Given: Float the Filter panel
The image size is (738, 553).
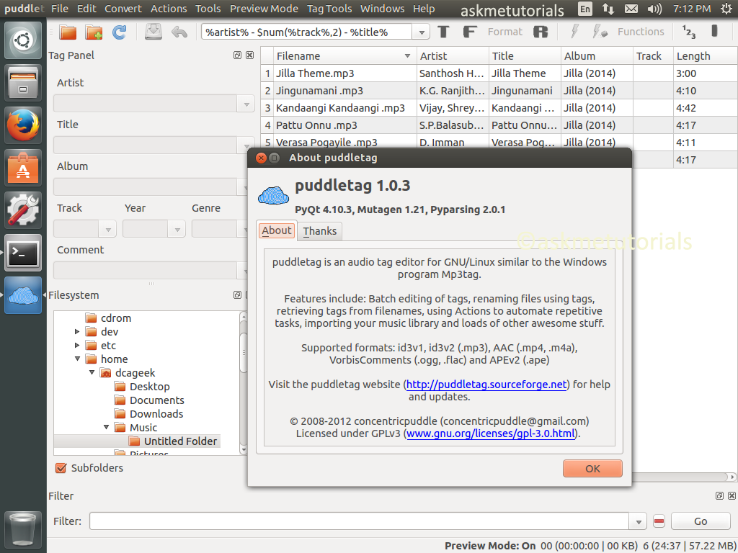Looking at the screenshot, I should click(x=719, y=495).
